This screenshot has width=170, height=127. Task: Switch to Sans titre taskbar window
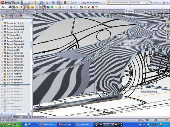(84, 125)
